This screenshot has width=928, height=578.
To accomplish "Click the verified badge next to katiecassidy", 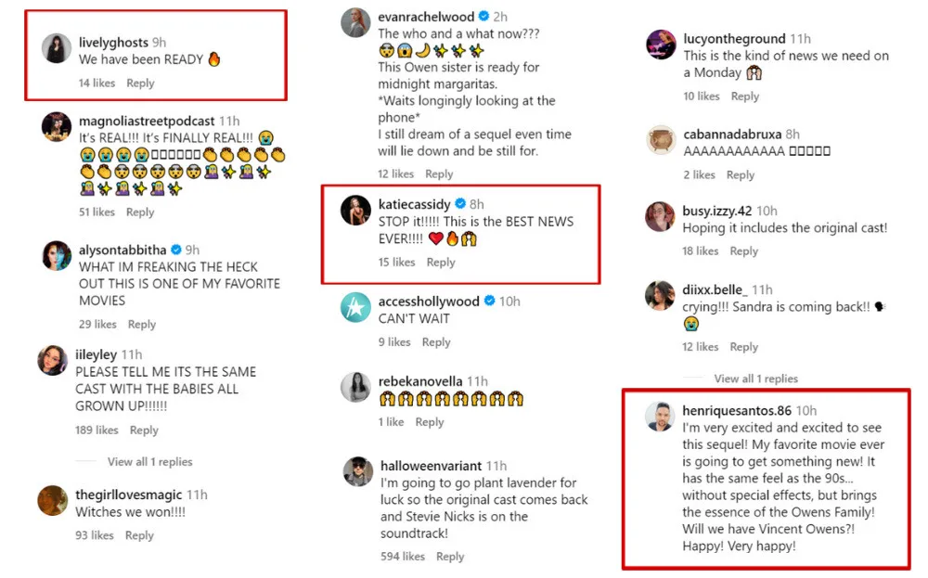I will 460,204.
